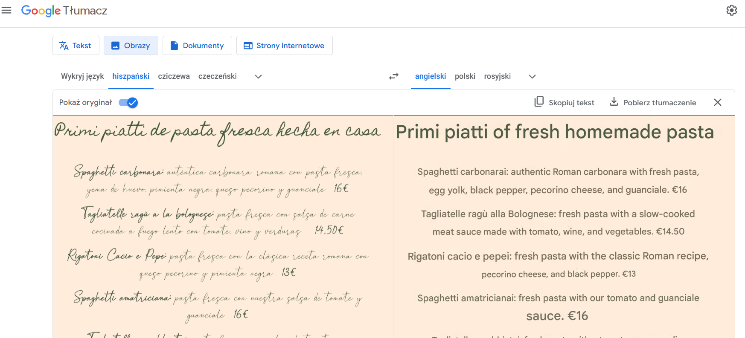Open the Dokumenty mode
The height and width of the screenshot is (338, 745).
(197, 46)
